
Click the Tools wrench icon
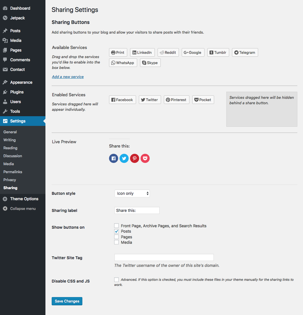(5, 111)
